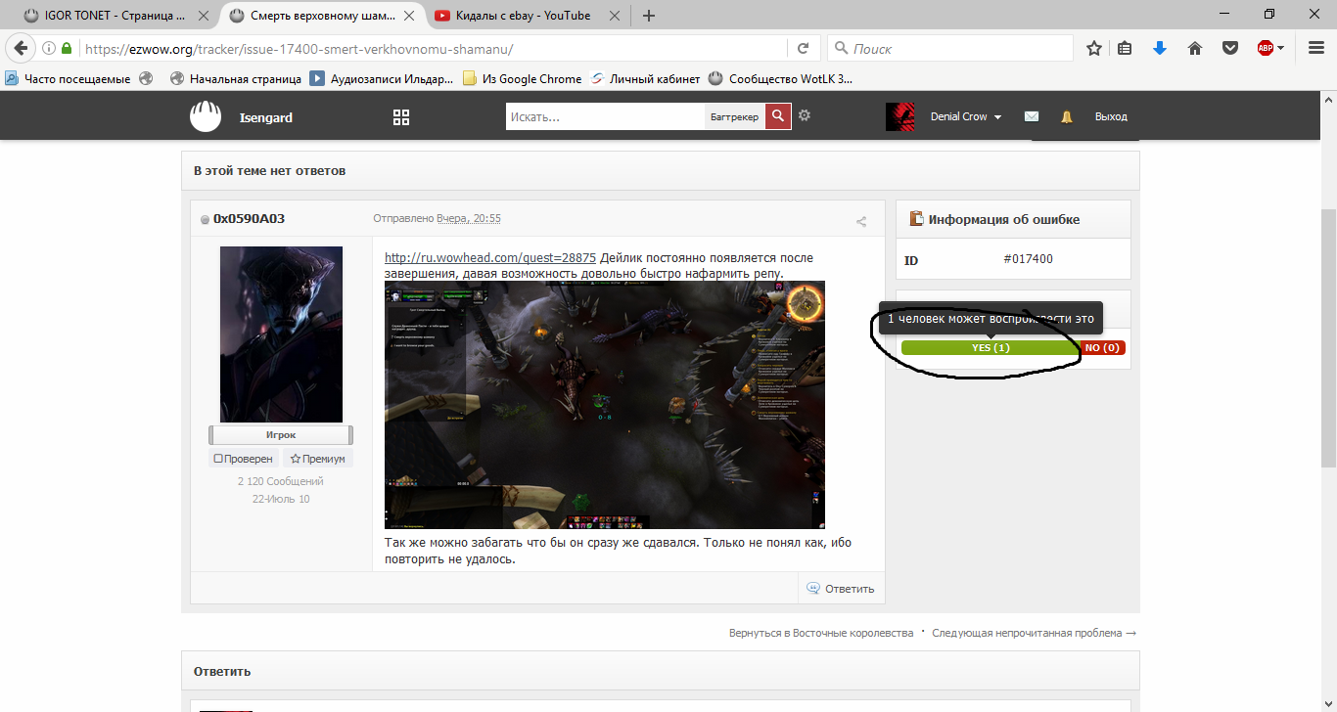This screenshot has width=1337, height=712.
Task: Click the Проверен badge
Action: point(244,459)
